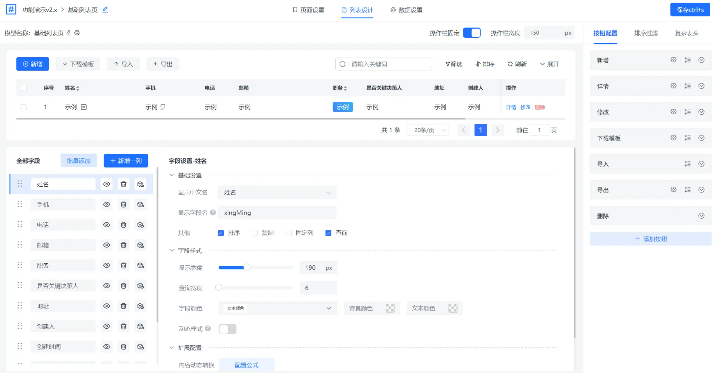Toggle the 操作栏固定 switch

coord(472,33)
